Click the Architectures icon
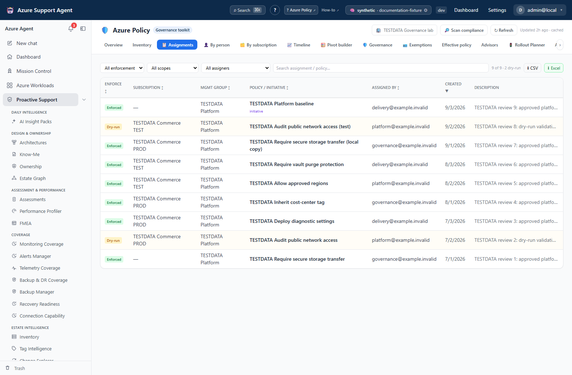This screenshot has width=572, height=375. click(x=14, y=142)
